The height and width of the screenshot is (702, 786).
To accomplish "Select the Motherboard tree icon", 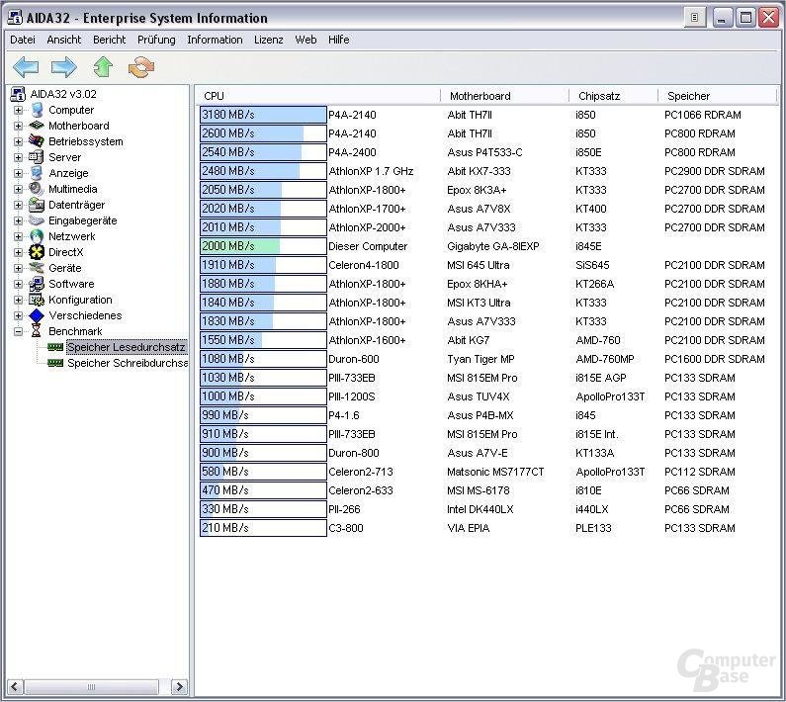I will coord(37,126).
